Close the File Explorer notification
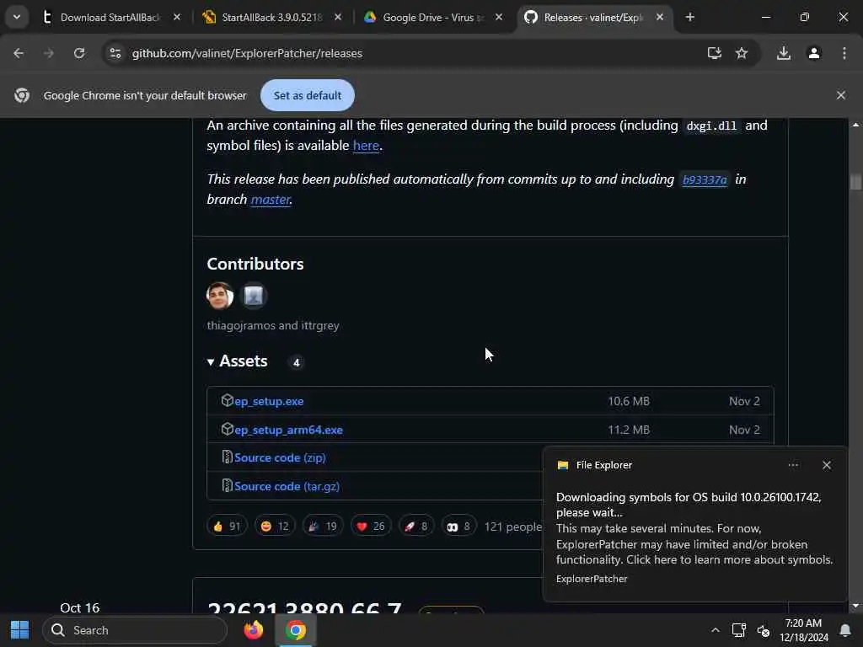 point(826,465)
